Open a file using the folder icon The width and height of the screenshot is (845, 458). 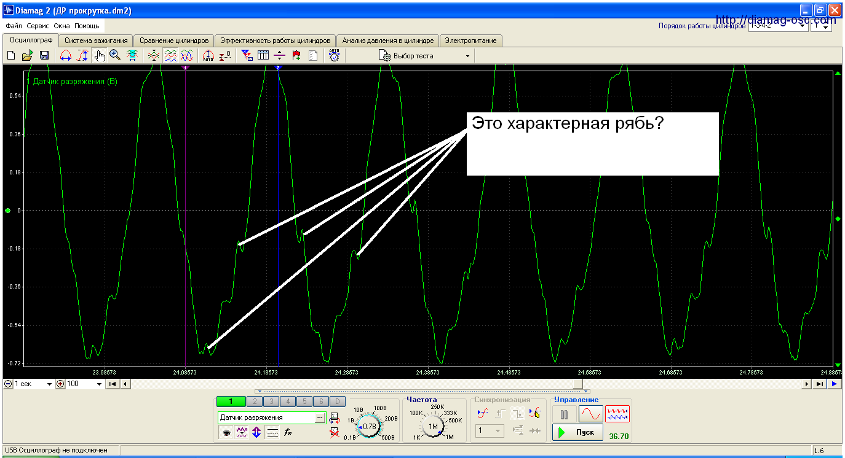(28, 56)
